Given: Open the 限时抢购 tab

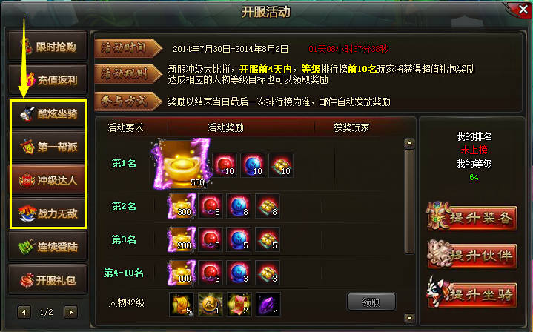Looking at the screenshot, I should tap(47, 47).
